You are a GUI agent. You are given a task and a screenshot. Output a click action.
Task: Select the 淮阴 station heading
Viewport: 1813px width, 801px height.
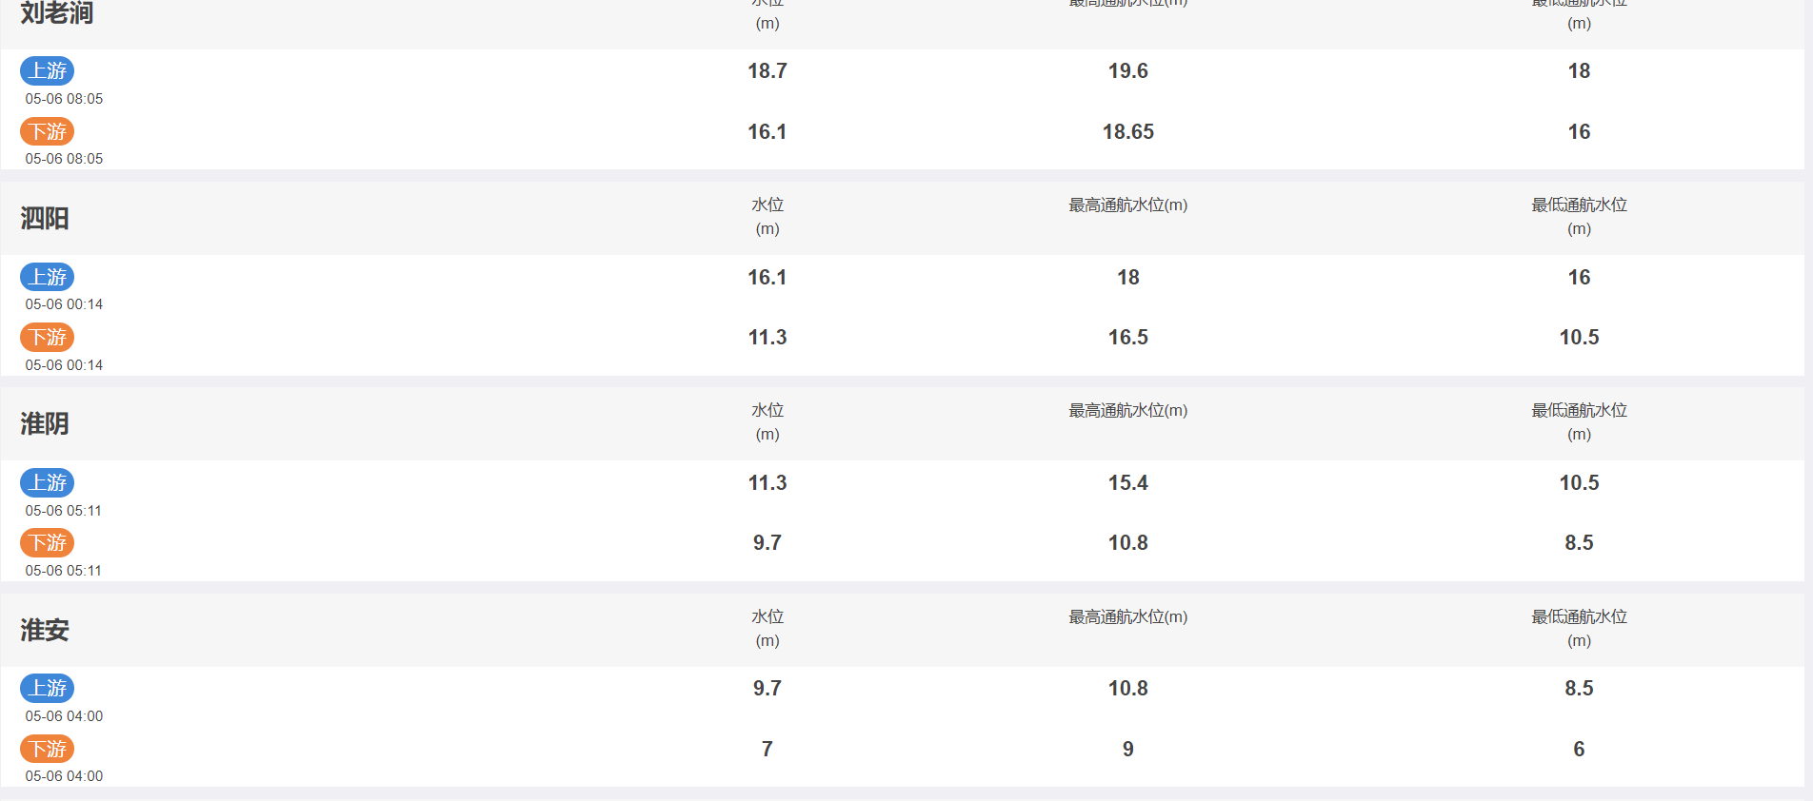pos(45,424)
